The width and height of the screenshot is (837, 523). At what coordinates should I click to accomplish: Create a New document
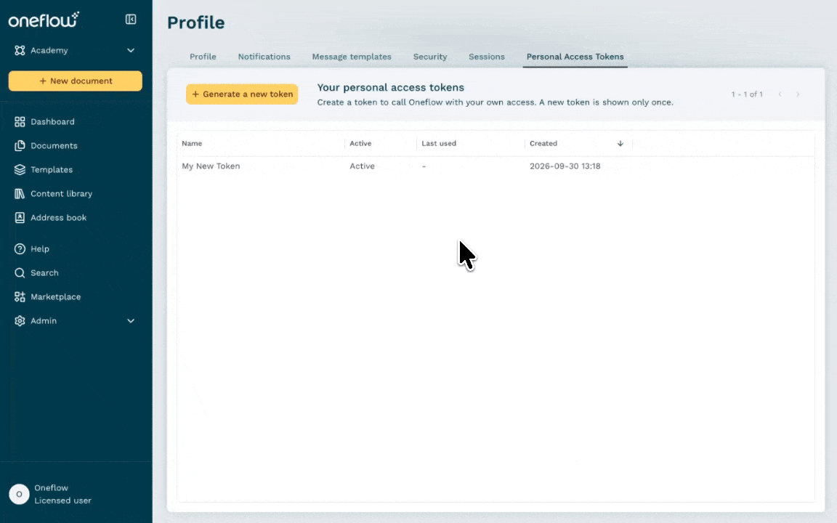point(76,81)
